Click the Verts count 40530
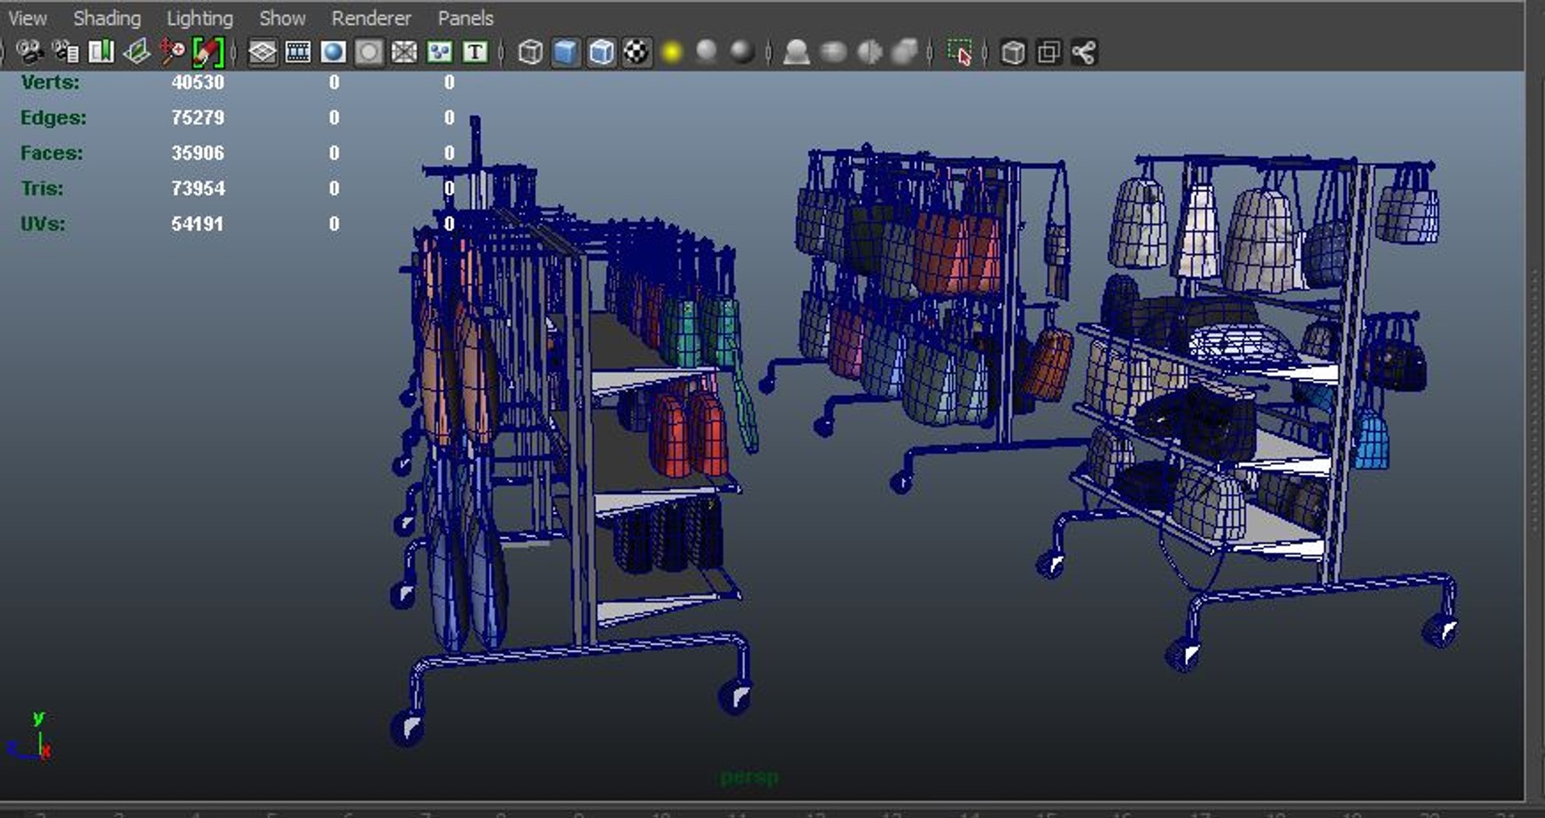Viewport: 1545px width, 818px height. tap(197, 82)
